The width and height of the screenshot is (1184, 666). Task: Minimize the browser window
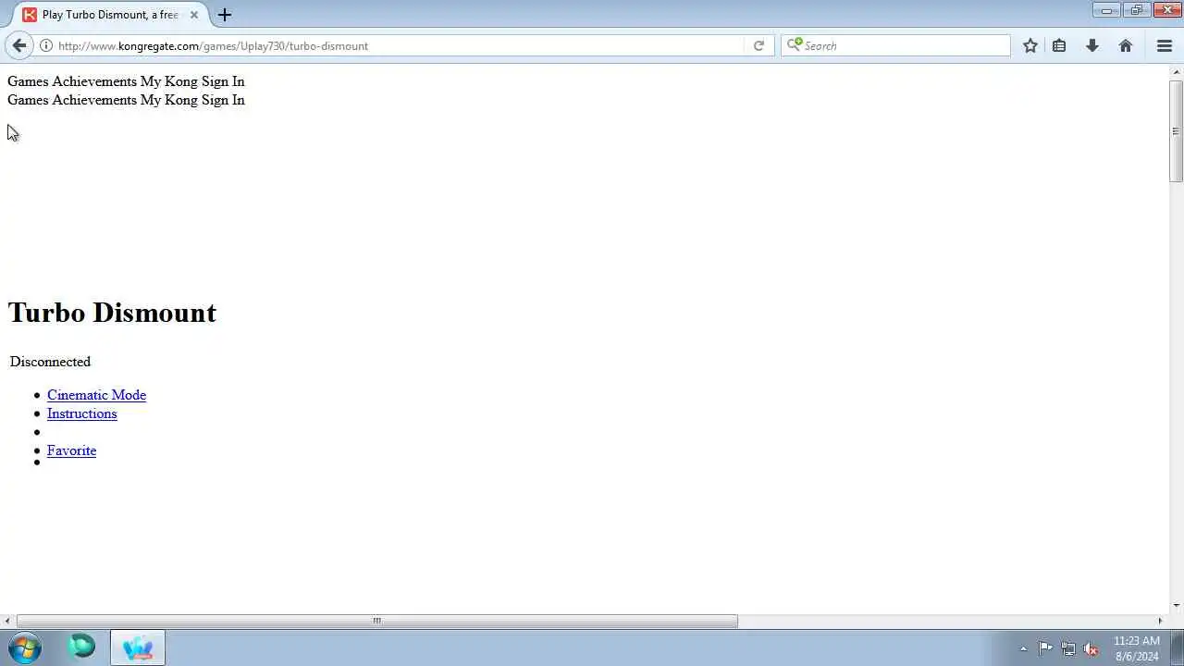point(1106,10)
